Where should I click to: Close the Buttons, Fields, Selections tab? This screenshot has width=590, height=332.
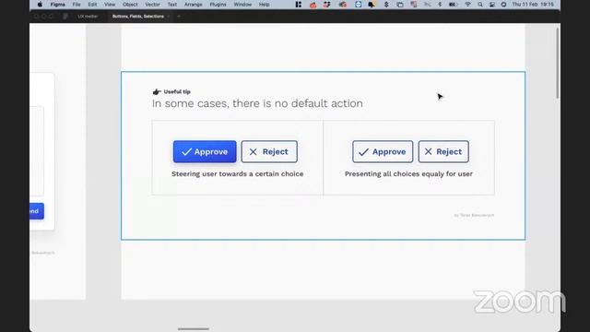[169, 17]
